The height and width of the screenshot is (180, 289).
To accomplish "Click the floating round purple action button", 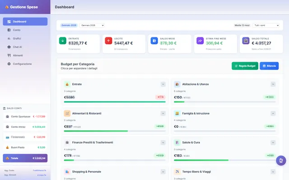I will coord(281,161).
